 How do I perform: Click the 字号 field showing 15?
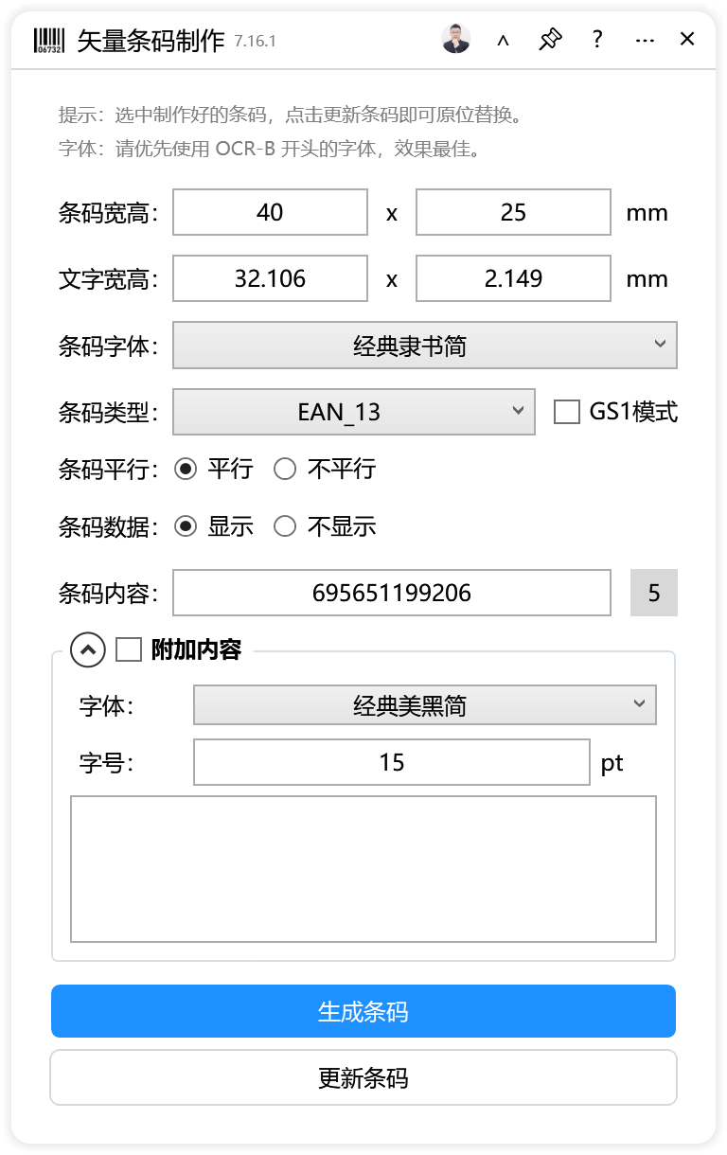pyautogui.click(x=392, y=762)
